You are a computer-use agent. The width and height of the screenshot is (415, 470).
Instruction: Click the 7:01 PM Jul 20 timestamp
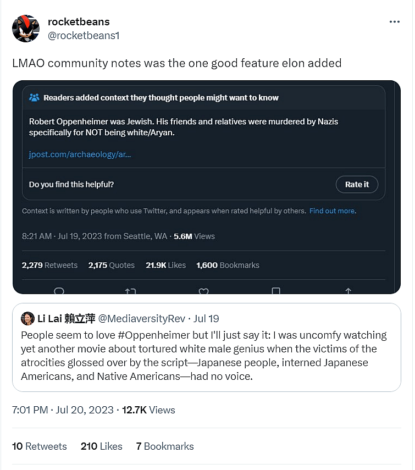click(63, 410)
